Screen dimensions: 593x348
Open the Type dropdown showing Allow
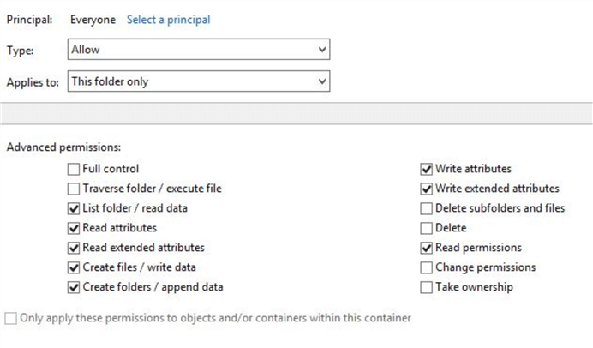199,50
